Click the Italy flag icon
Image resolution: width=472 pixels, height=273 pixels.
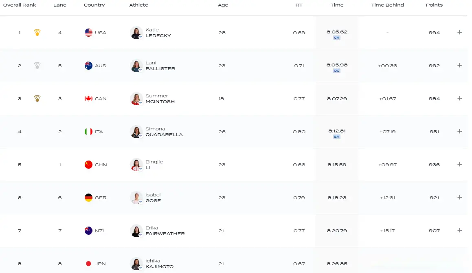(x=88, y=132)
